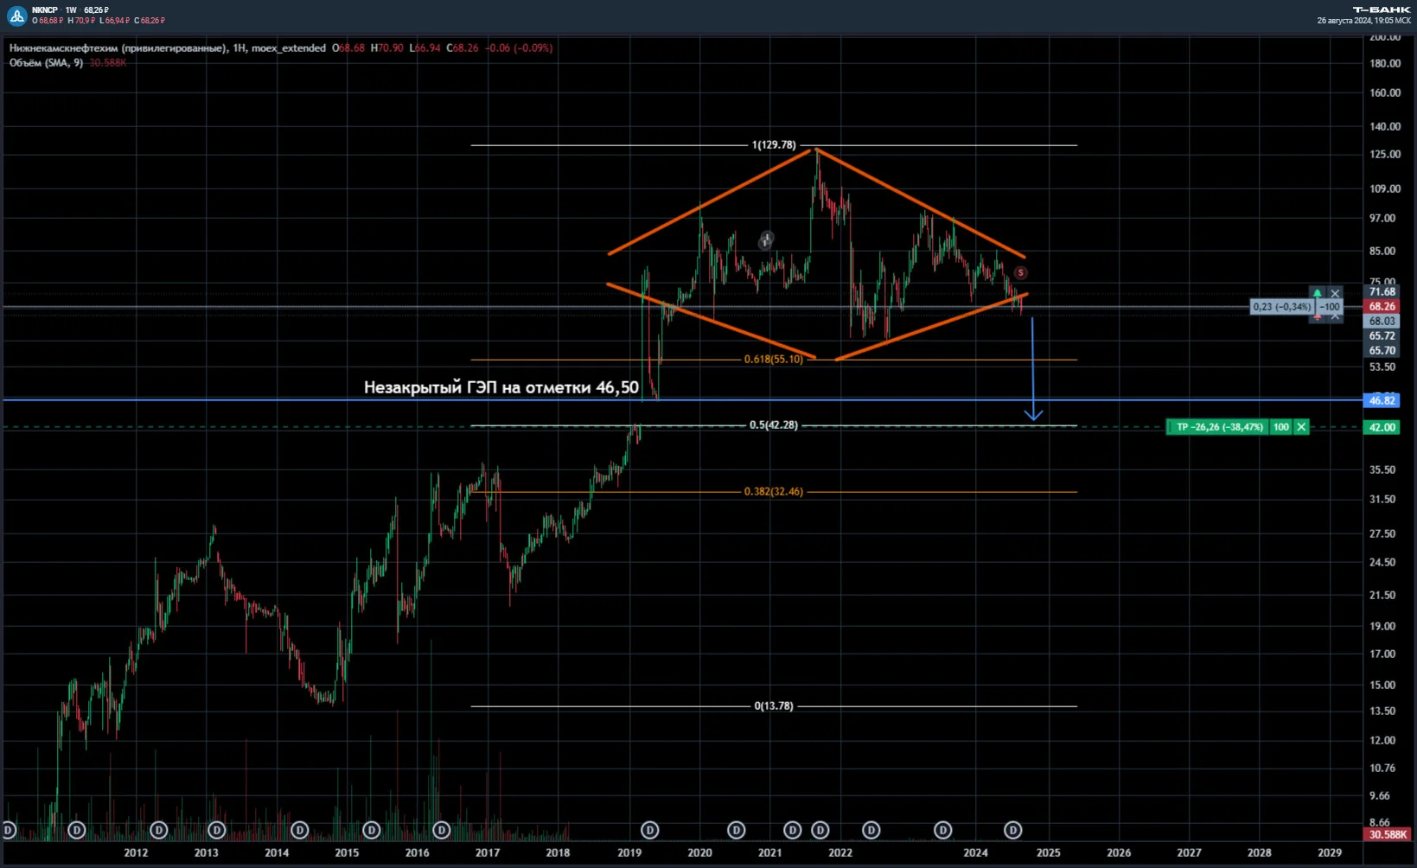
Task: Click the NKNCP ticker text in header
Action: tap(44, 10)
